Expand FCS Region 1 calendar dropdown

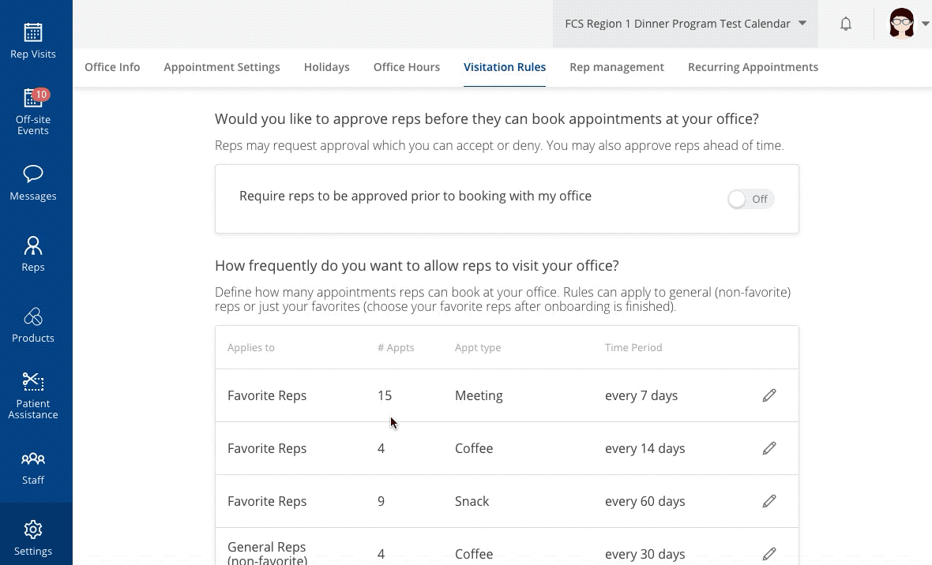(685, 24)
